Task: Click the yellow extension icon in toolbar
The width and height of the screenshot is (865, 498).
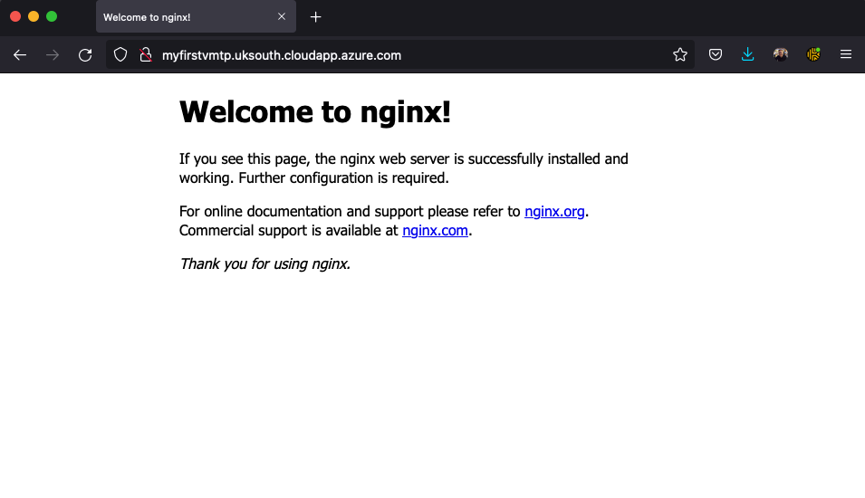Action: coord(813,54)
